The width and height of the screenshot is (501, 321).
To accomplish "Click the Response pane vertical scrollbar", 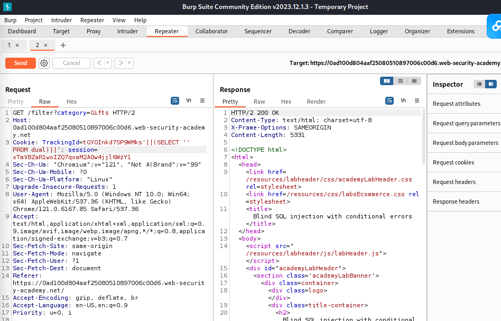I will point(424,137).
